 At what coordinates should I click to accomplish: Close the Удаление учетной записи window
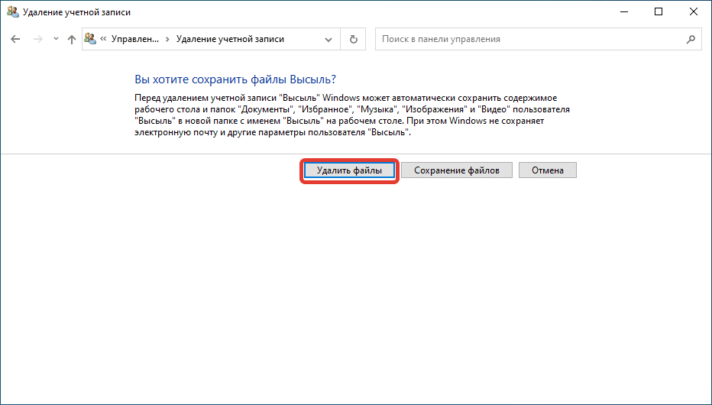(x=694, y=11)
